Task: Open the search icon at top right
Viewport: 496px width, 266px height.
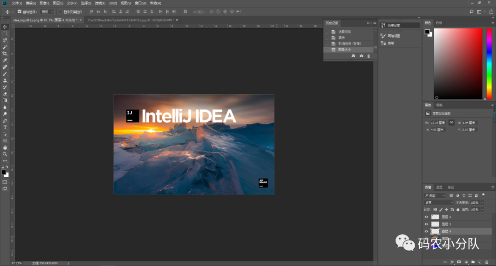Action: (471, 11)
